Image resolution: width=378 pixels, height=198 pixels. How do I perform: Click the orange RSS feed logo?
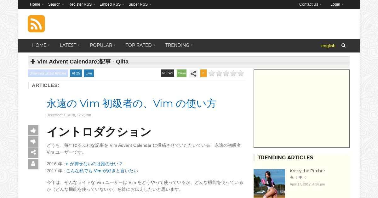click(x=36, y=24)
